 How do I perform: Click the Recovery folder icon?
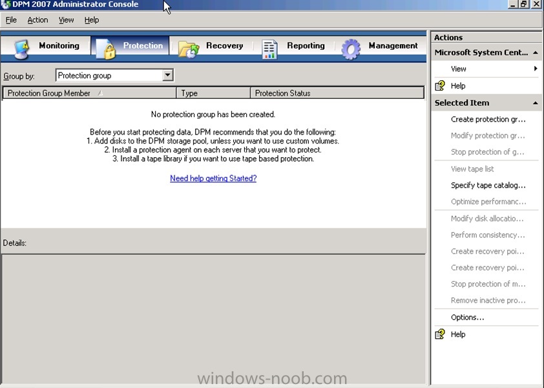click(x=189, y=49)
